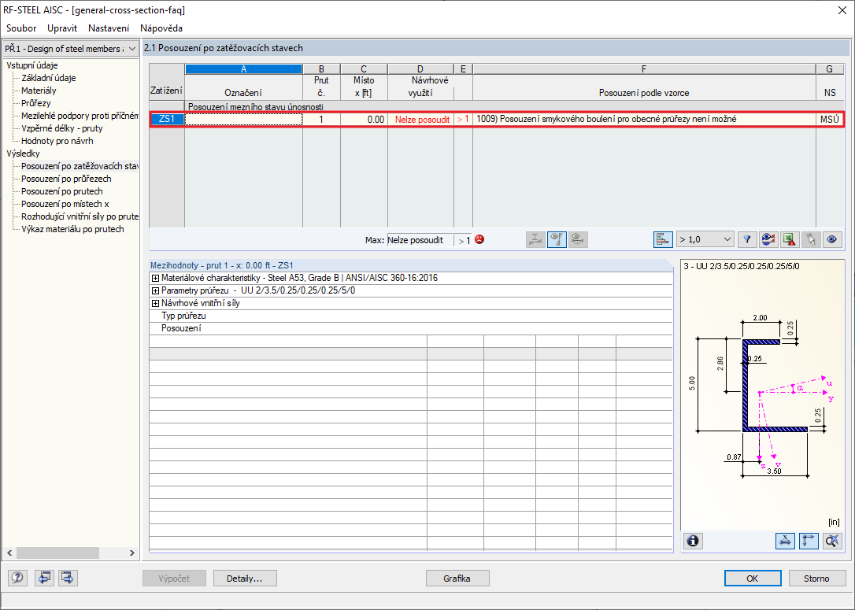Open the Nápověda menu
Screen dimensions: 855x610
point(161,28)
